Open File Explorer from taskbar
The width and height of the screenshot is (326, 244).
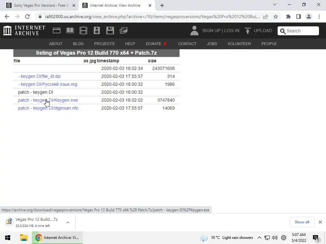(x=24, y=238)
